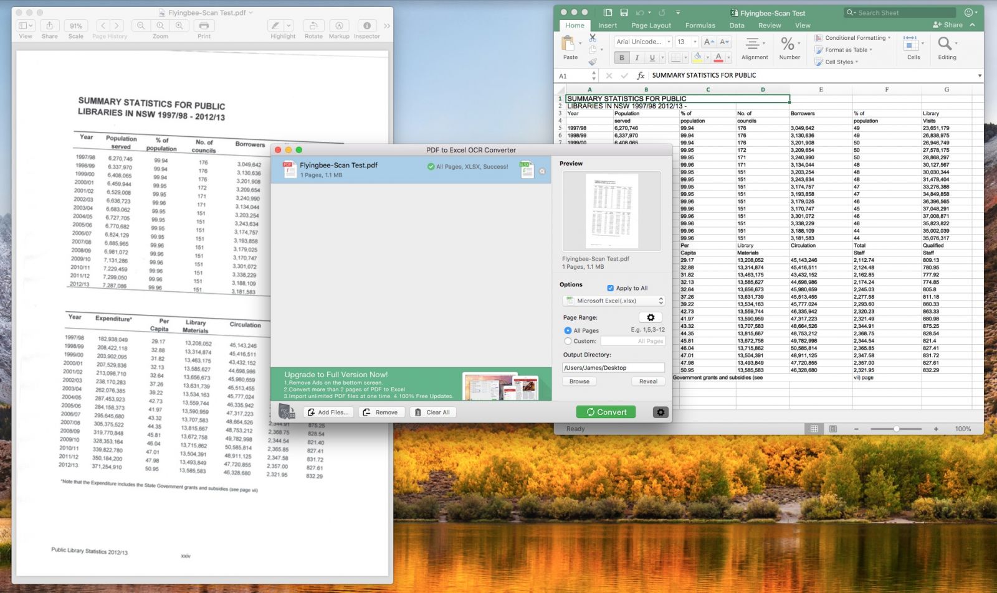The width and height of the screenshot is (997, 593).
Task: Undo the last action in Excel
Action: pos(640,12)
